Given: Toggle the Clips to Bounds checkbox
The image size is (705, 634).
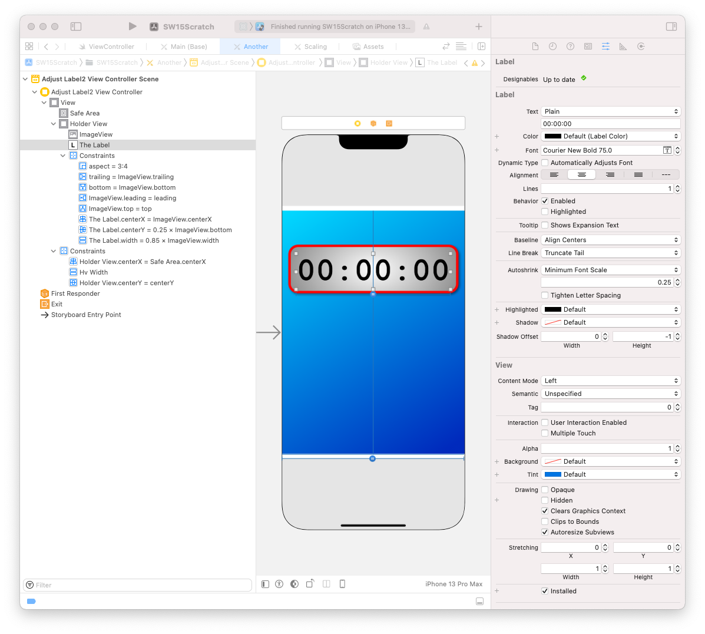Looking at the screenshot, I should point(545,521).
